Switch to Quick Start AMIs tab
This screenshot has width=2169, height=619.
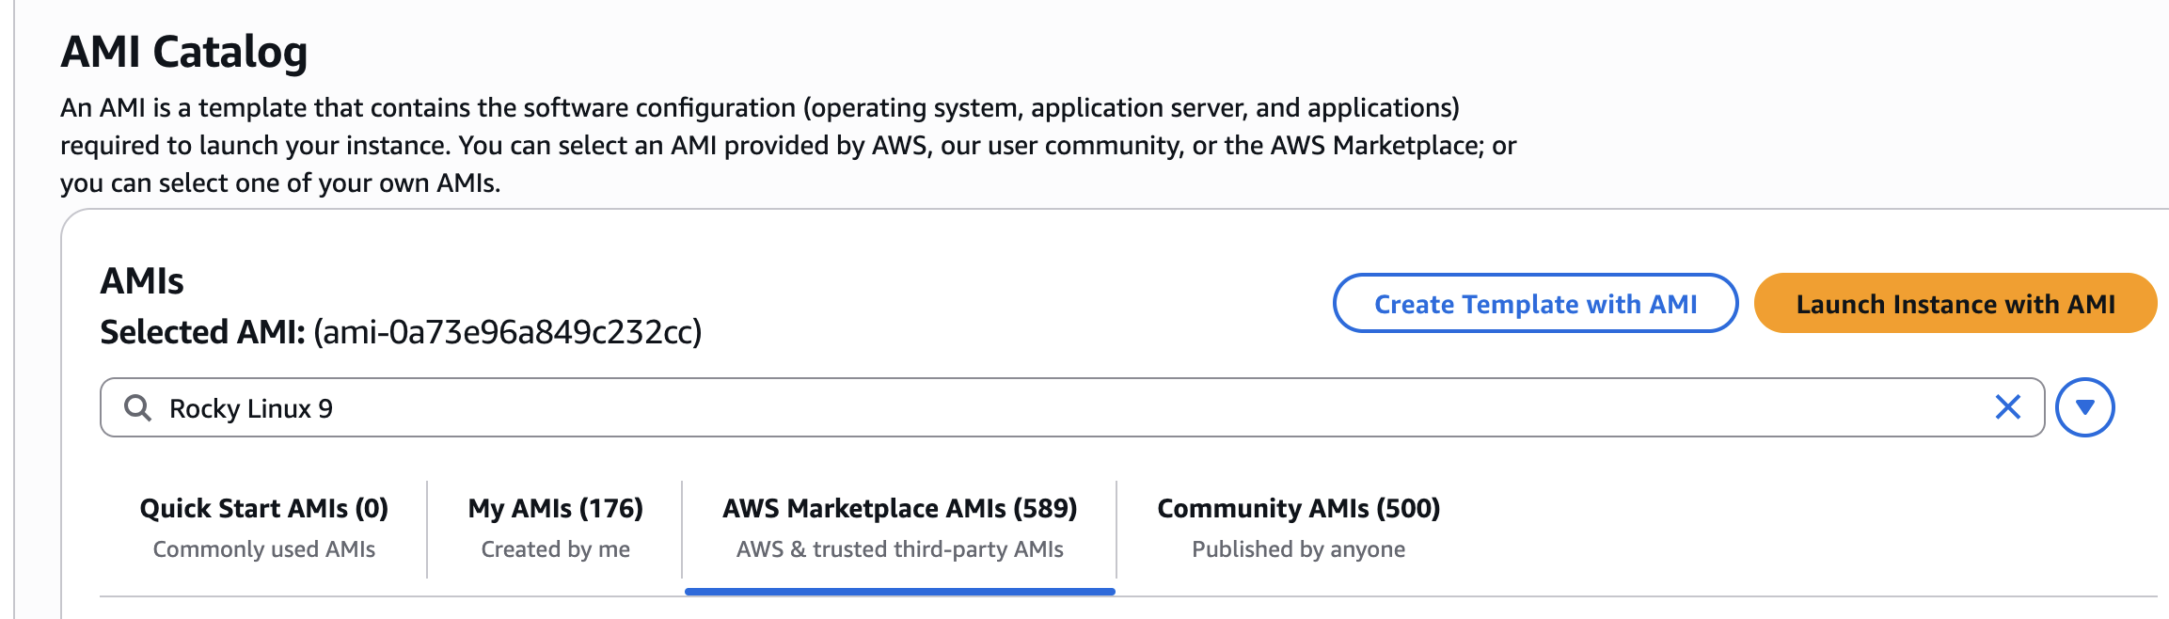[x=263, y=509]
